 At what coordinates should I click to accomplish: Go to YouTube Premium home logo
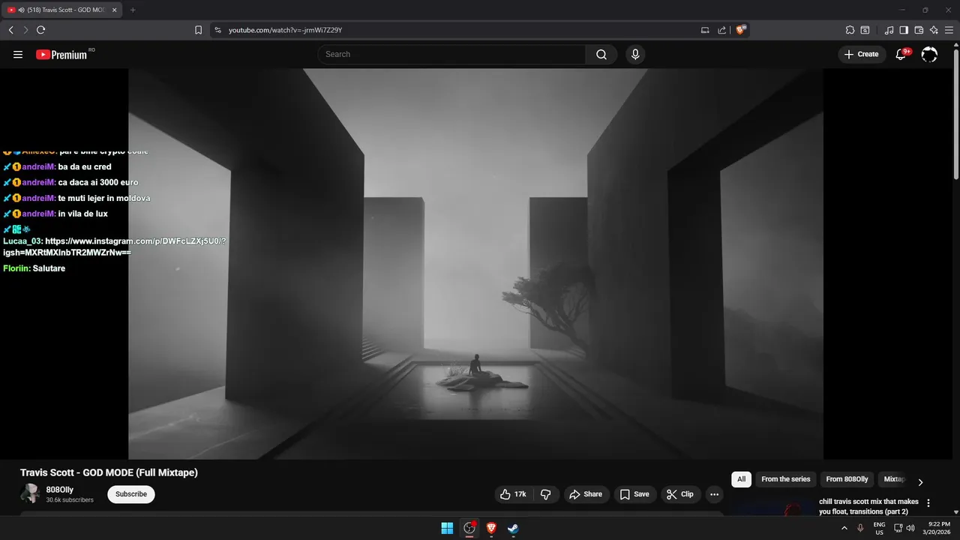[x=61, y=54]
